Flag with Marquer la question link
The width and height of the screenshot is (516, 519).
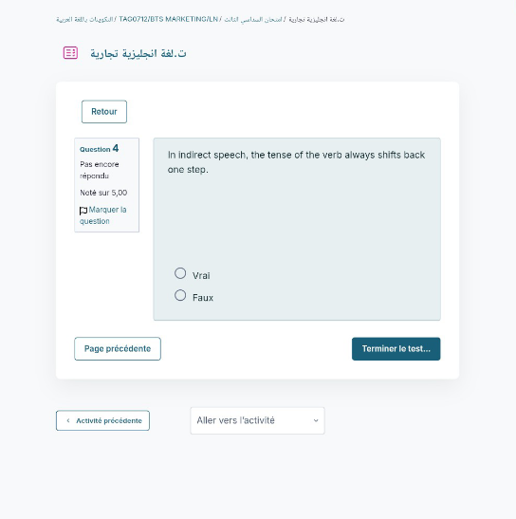pyautogui.click(x=103, y=215)
